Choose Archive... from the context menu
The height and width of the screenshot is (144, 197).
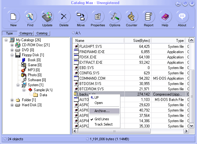click(102, 111)
